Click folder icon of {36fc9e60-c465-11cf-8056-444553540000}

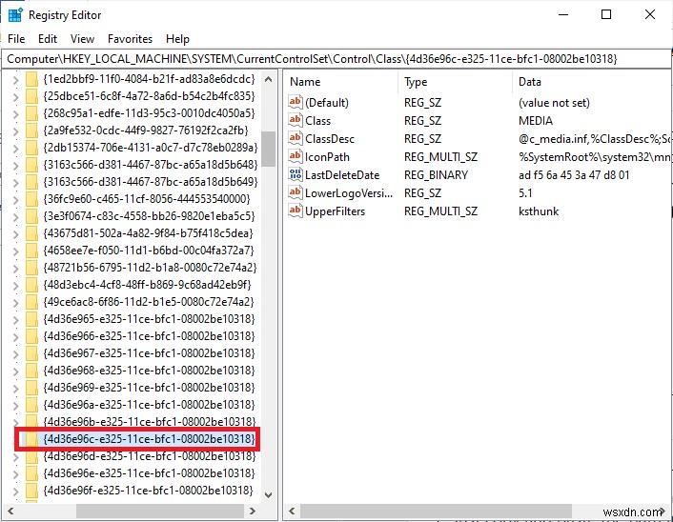click(31, 199)
